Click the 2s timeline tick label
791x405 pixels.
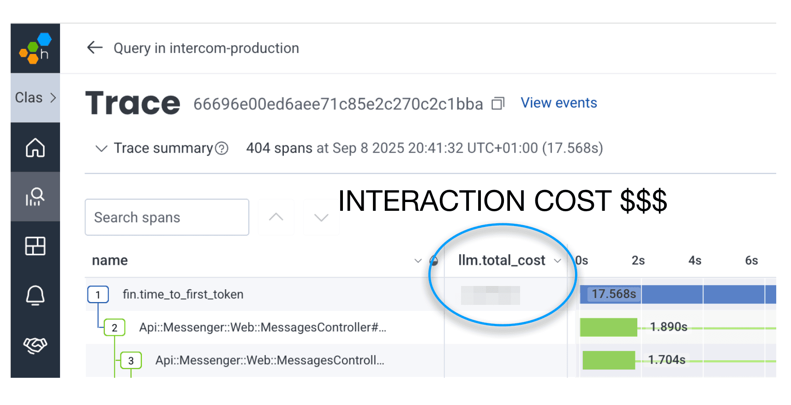point(638,261)
